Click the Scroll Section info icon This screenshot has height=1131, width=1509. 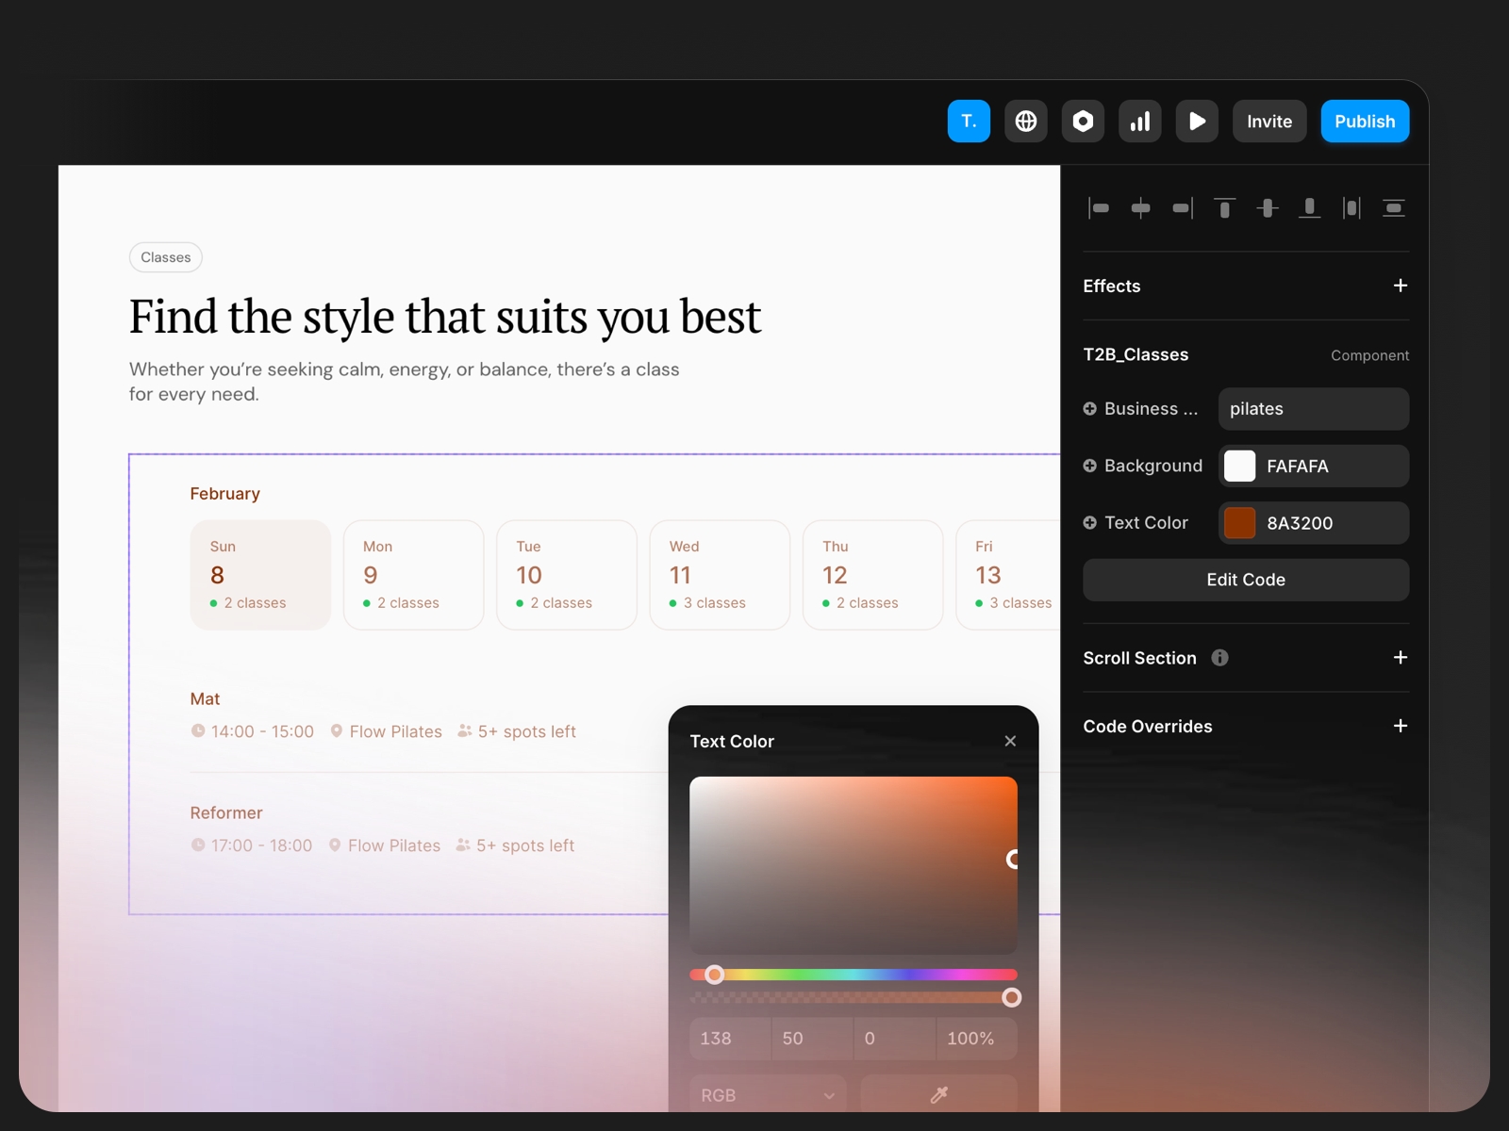(x=1220, y=658)
